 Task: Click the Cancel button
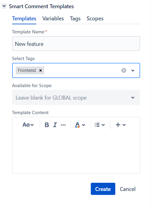[x=127, y=189]
